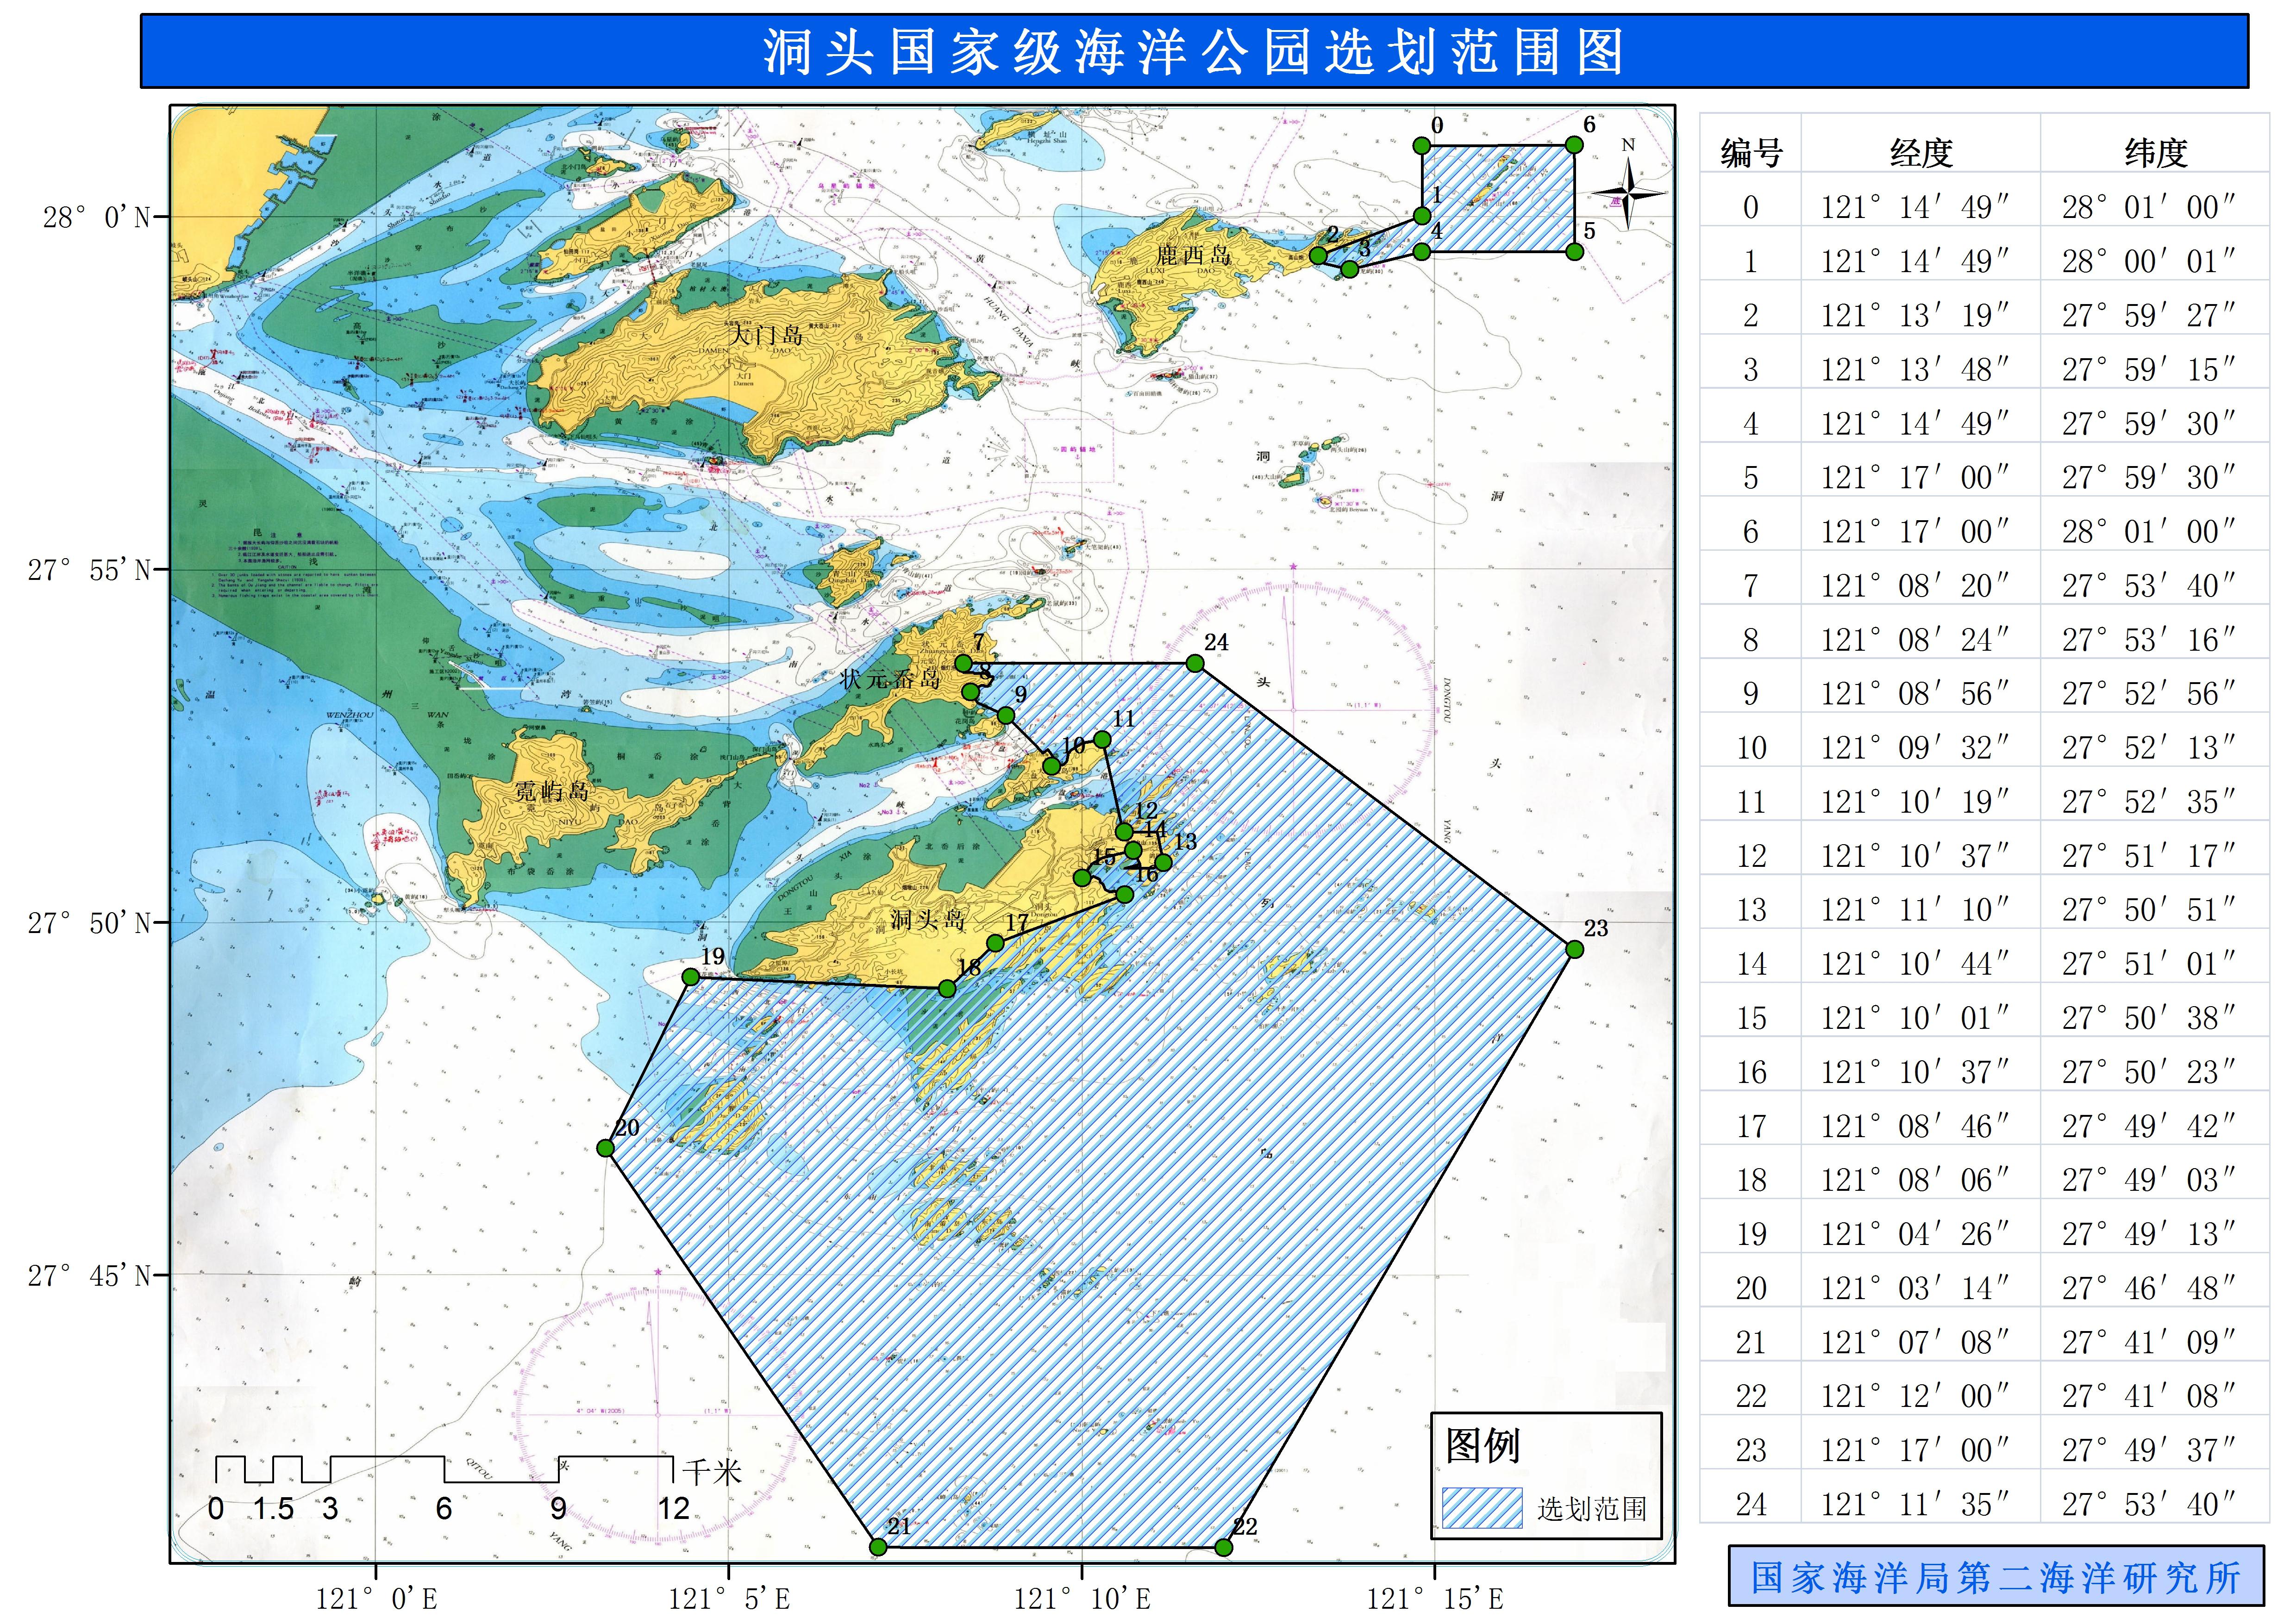Viewport: 2296px width, 1624px height.
Task: Click the 鹿西岛 island label
Action: click(1194, 255)
